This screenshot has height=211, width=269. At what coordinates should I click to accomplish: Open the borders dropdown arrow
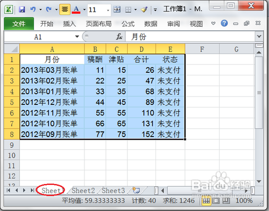pos(136,10)
